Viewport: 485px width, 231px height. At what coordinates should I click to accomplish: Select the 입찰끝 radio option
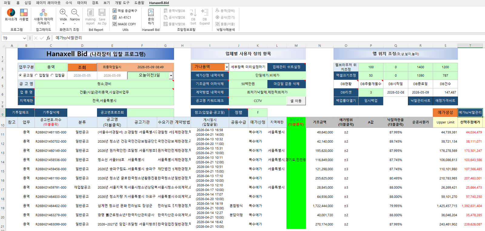(x=58, y=75)
